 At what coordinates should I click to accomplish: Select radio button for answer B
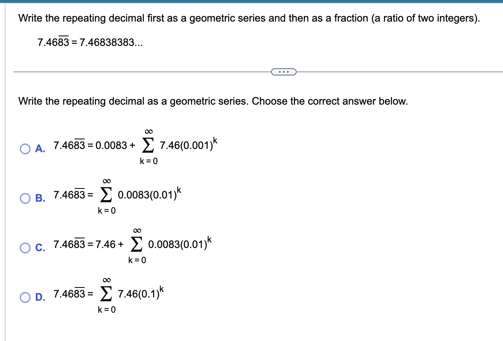25,197
